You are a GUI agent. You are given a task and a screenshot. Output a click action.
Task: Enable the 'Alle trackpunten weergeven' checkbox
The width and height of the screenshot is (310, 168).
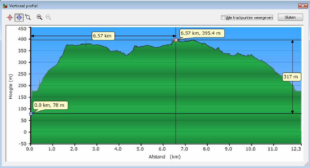tap(223, 18)
